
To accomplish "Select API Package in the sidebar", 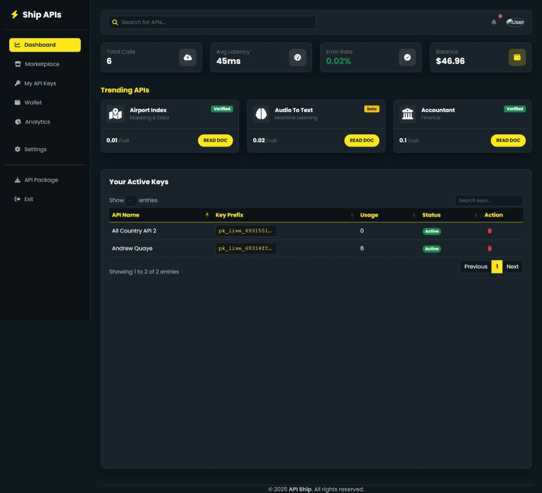I will pyautogui.click(x=41, y=180).
